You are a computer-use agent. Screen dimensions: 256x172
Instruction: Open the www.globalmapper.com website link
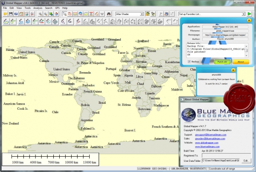click(207, 143)
